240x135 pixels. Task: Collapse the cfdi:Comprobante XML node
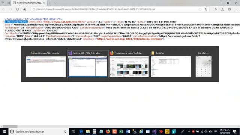coord(3,22)
